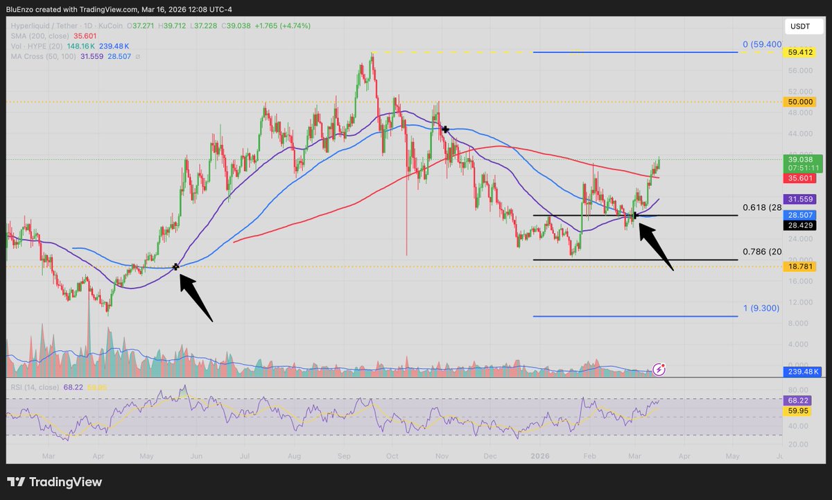Click the purple 68.22 RSI axis label
Screen dimensions: 832x500
(x=797, y=400)
